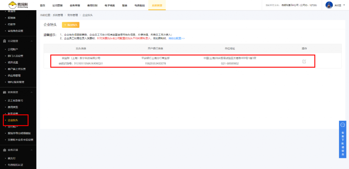The height and width of the screenshot is (169, 349).
Task: Click the bank name 平安银行上海分行营业部
Action: (x=155, y=58)
